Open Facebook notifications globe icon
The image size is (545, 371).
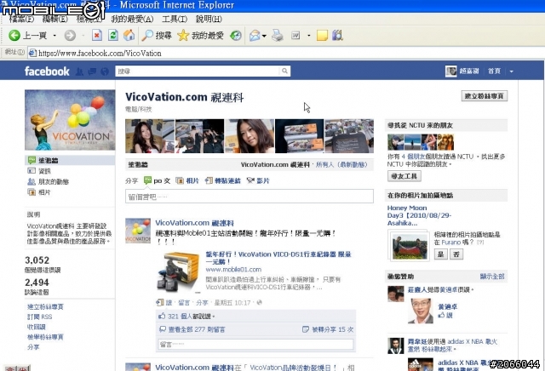pyautogui.click(x=105, y=71)
